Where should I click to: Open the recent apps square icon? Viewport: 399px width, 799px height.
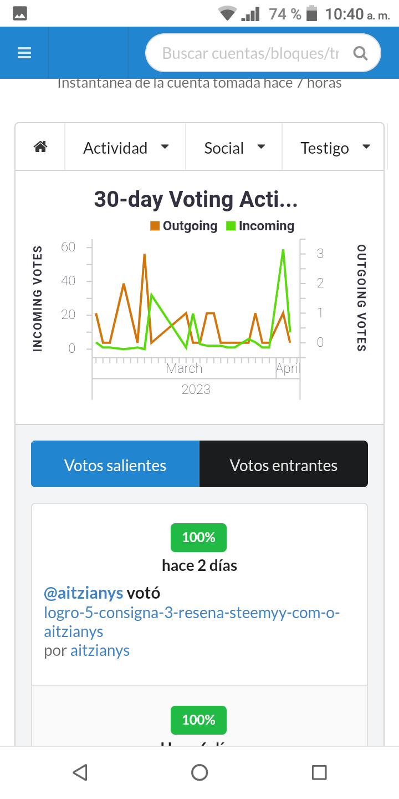pos(319,772)
